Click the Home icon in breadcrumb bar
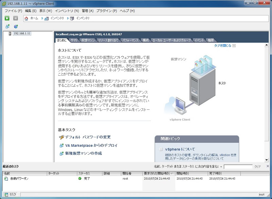 click(x=27, y=18)
